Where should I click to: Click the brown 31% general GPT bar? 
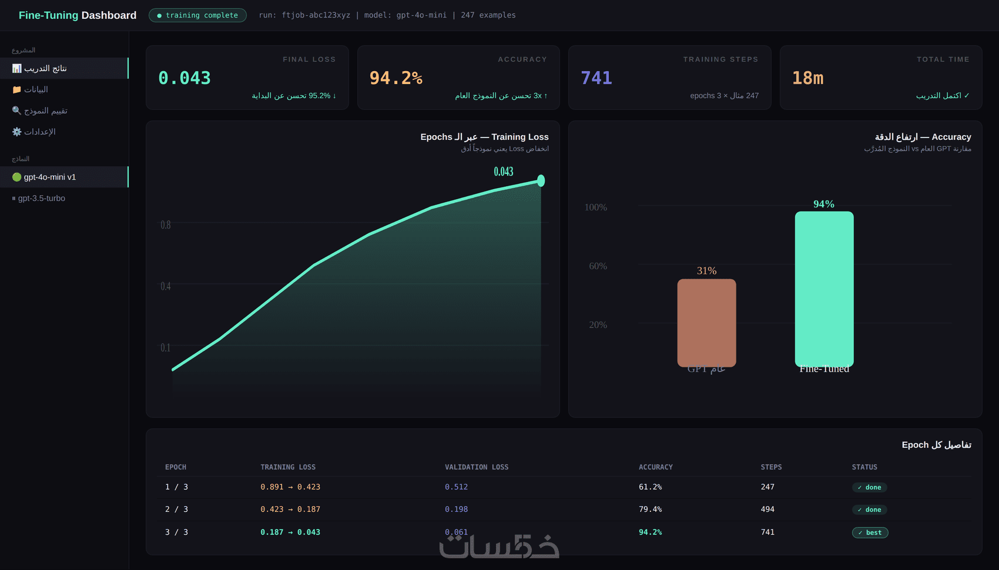tap(706, 323)
